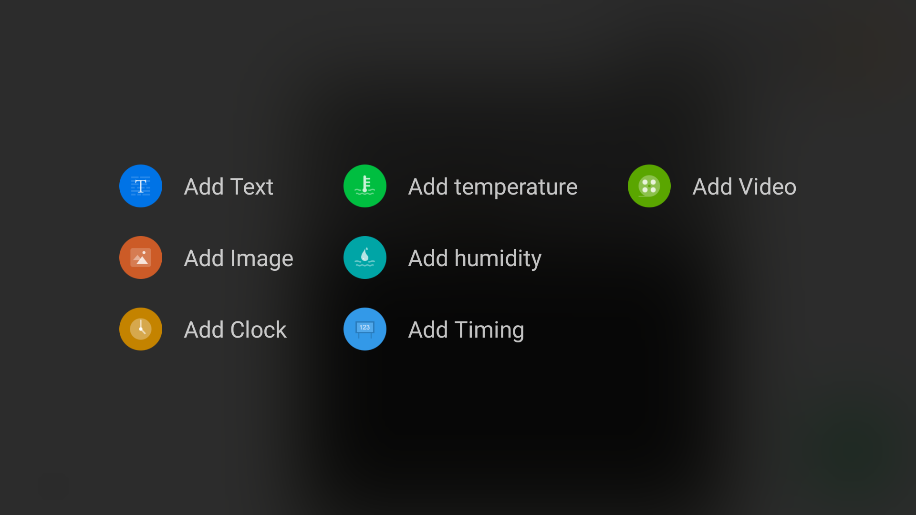Pick the 'Add Timing' menu entry
This screenshot has width=916, height=515.
click(466, 330)
